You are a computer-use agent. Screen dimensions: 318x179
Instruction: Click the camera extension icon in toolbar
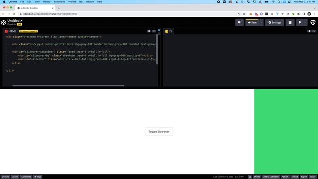click(x=272, y=14)
